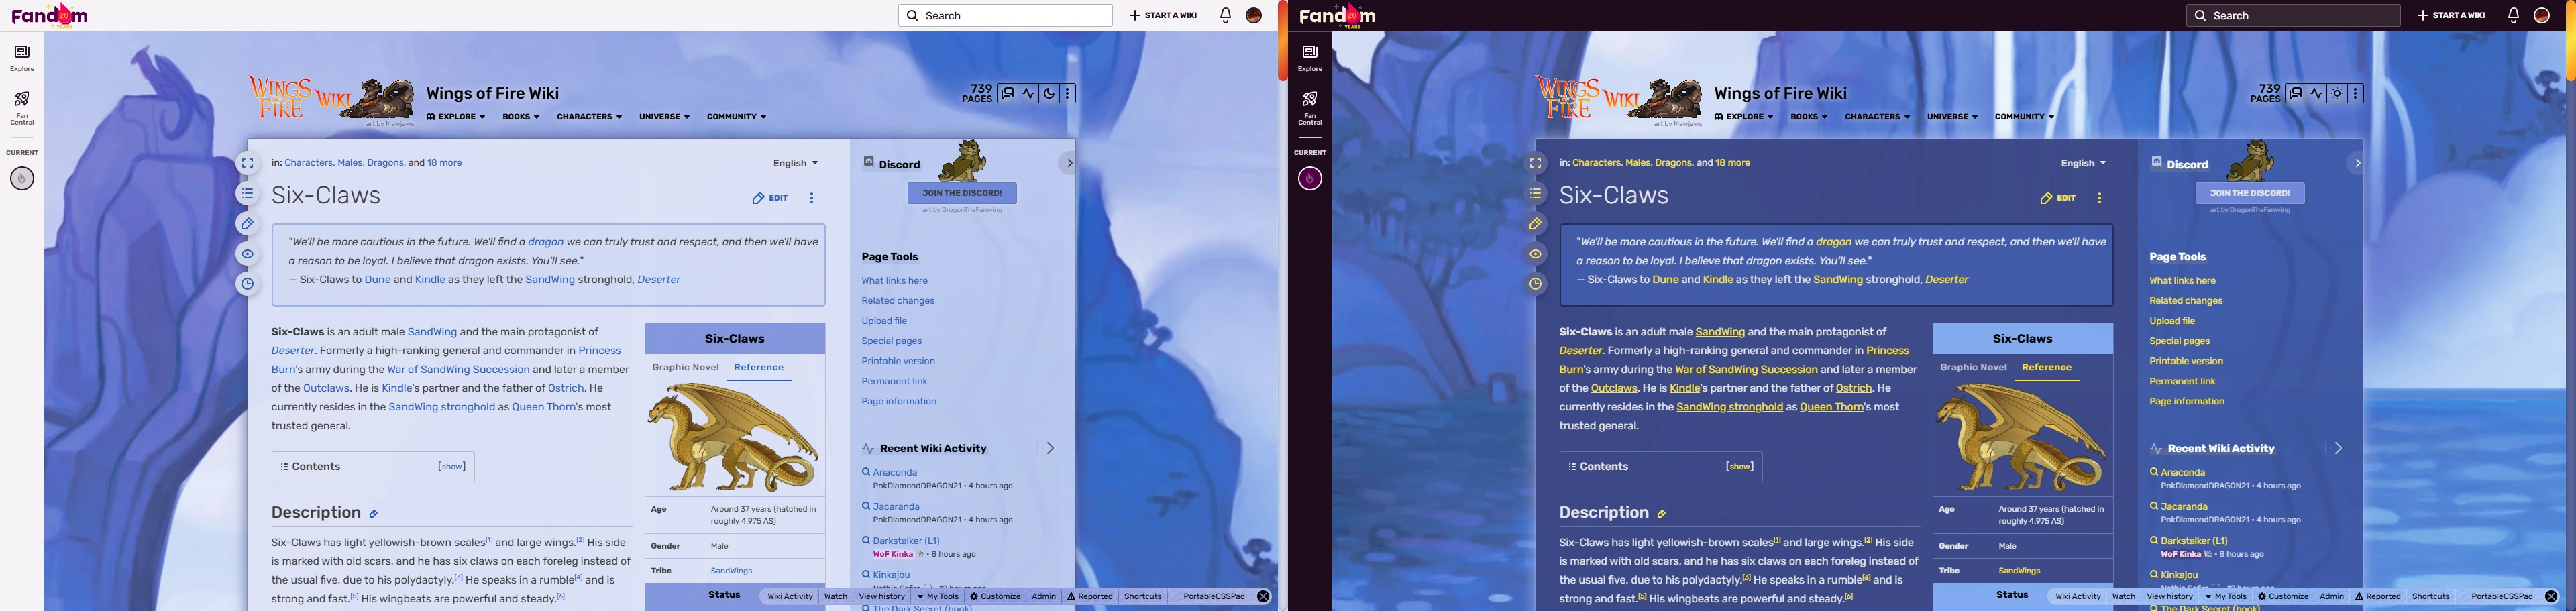Screen dimensions: 2576x611
Task: Edit the Description section pencil, dark window
Action: click(x=1661, y=514)
